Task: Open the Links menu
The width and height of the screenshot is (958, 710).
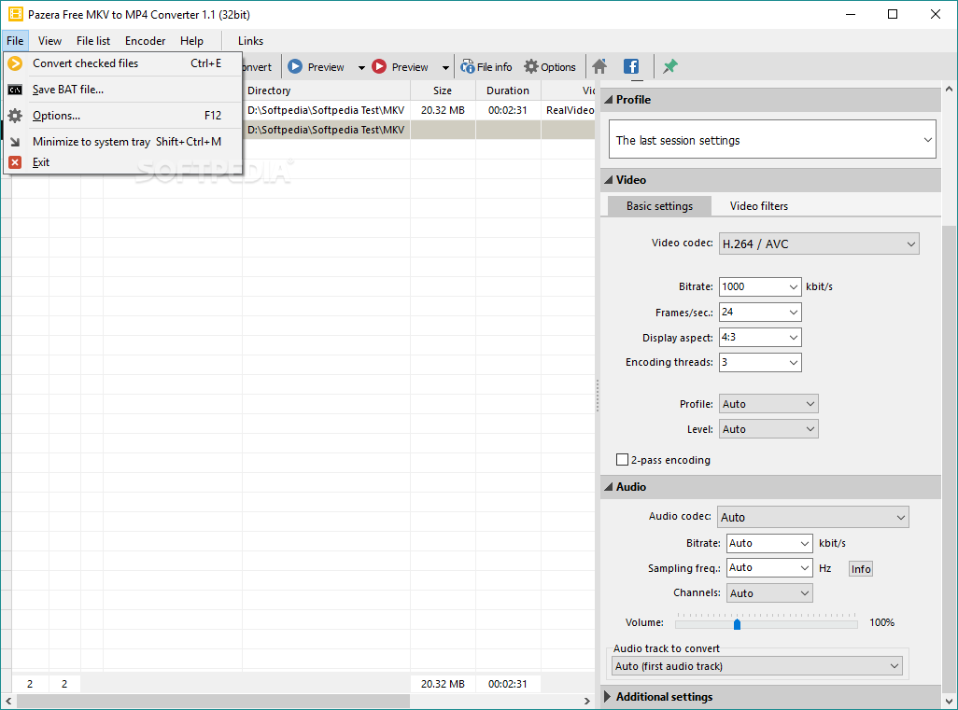Action: point(250,41)
